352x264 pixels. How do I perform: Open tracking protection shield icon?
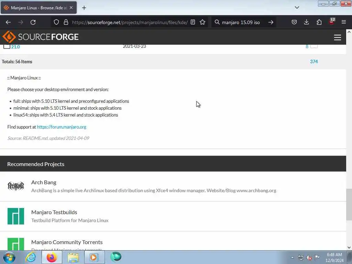tap(56, 22)
